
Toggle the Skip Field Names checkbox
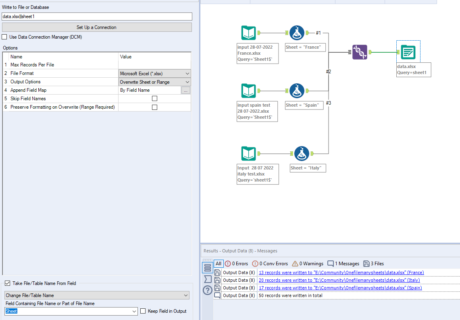pyautogui.click(x=154, y=99)
